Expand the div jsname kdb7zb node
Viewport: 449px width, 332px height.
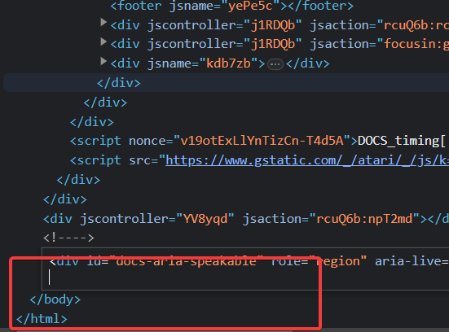coord(103,61)
